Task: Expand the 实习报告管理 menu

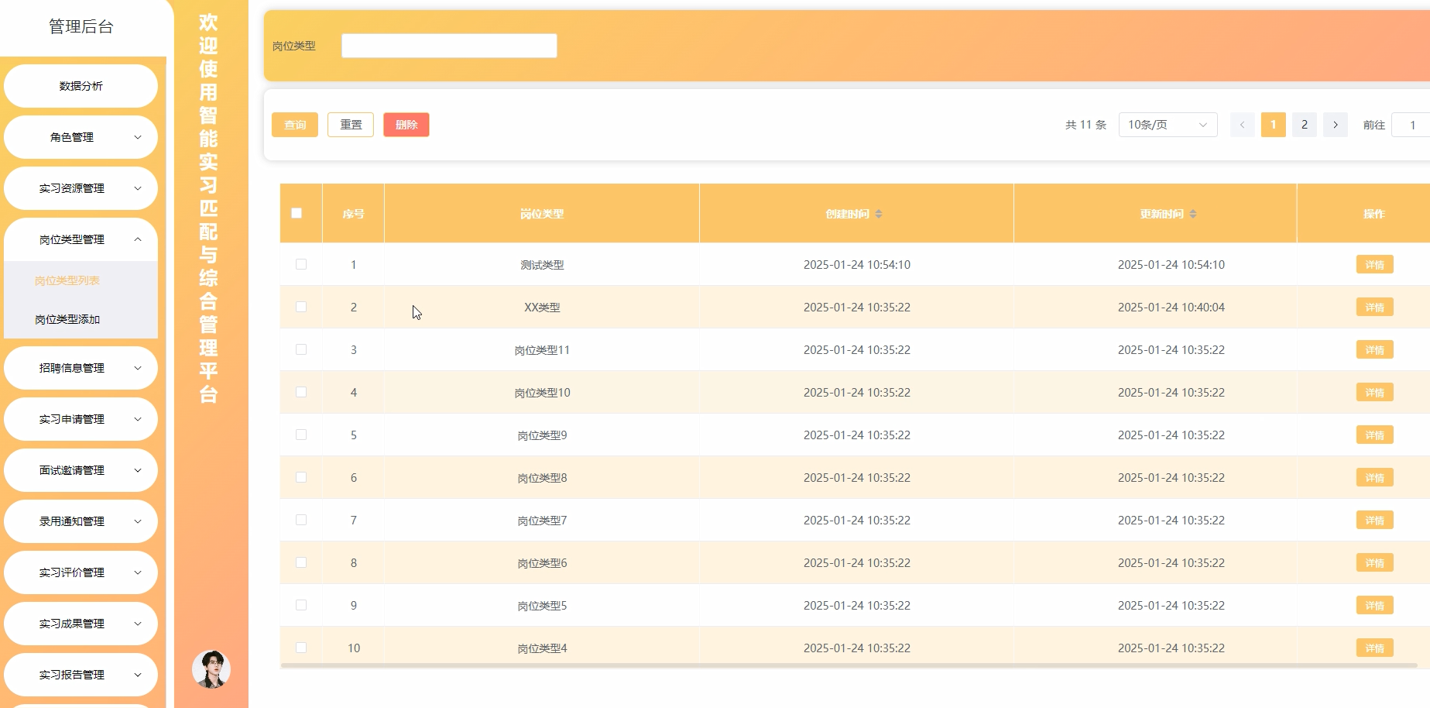Action: pos(81,675)
